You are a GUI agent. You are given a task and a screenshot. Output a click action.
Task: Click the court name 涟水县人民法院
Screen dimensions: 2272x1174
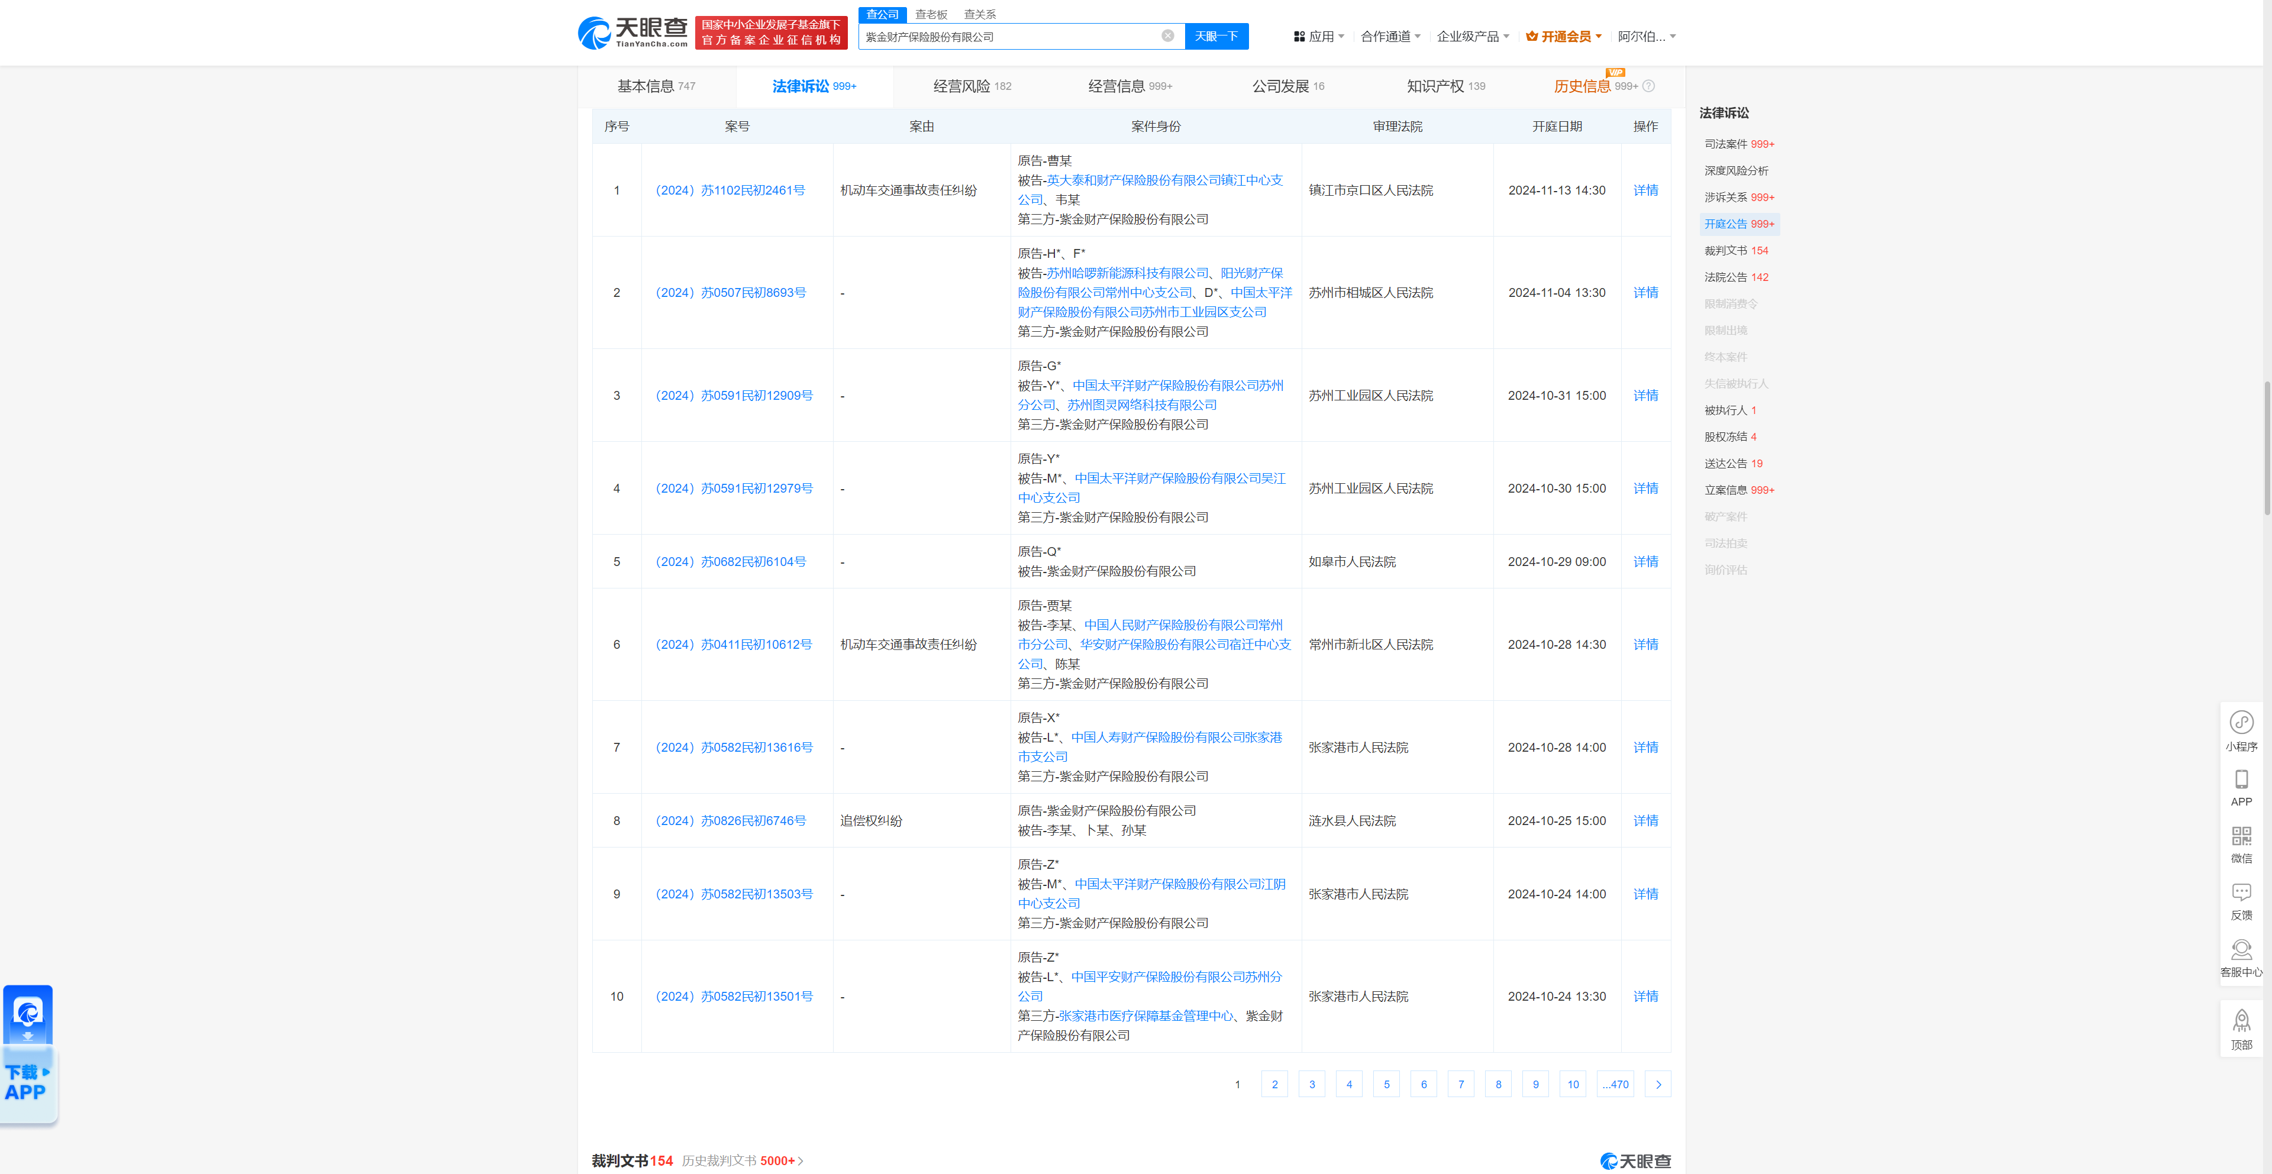1351,820
